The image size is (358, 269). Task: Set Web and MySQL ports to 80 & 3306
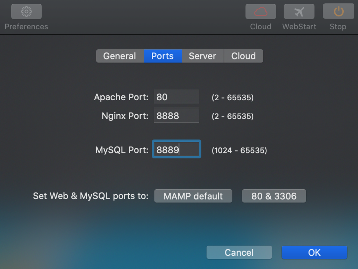[x=274, y=196]
